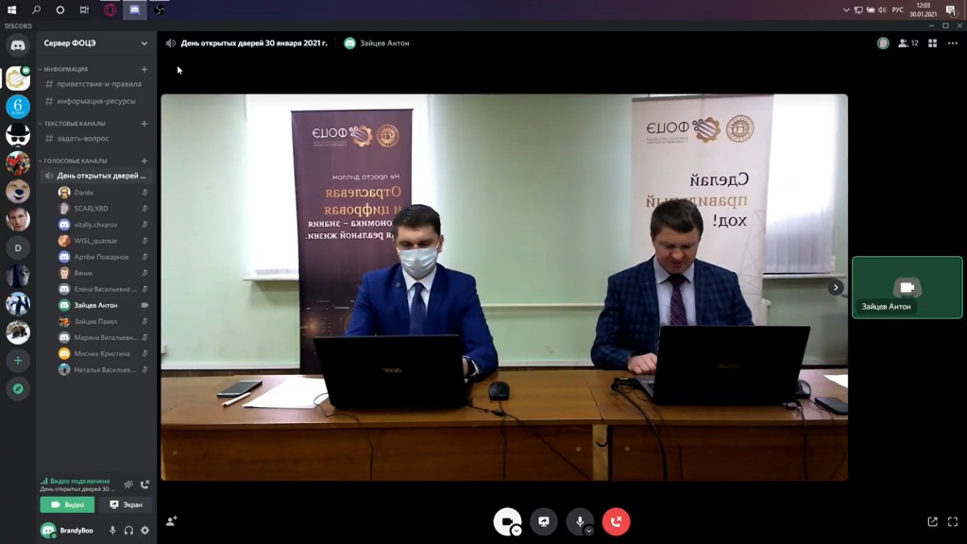
Task: Pop out the call window
Action: point(932,521)
